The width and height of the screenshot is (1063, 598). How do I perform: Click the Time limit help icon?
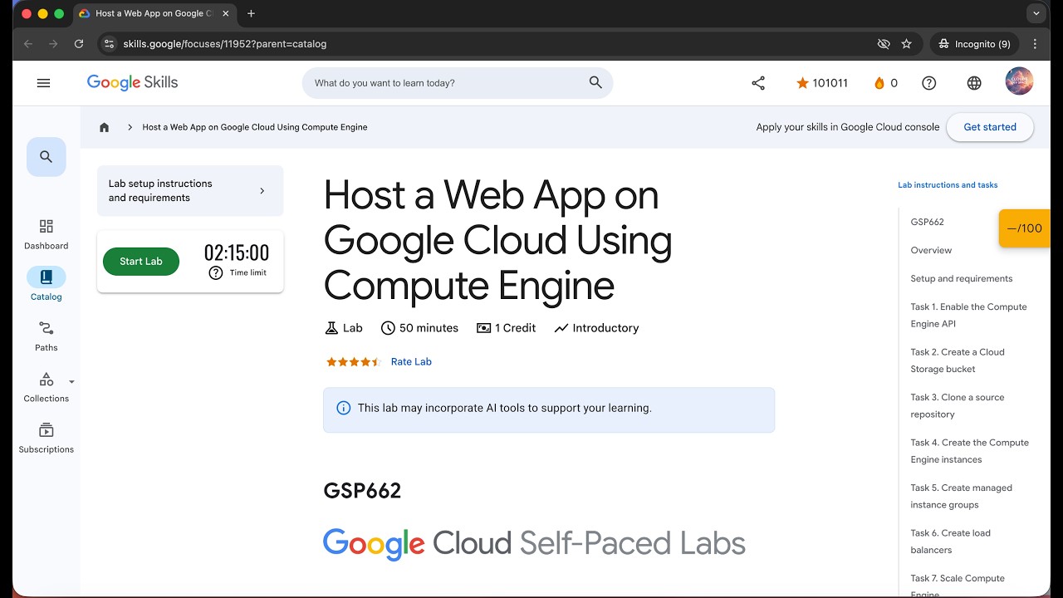(216, 272)
